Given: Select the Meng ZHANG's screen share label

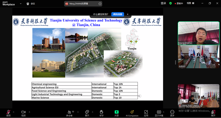Looking at the screenshot, I should click(x=79, y=4).
